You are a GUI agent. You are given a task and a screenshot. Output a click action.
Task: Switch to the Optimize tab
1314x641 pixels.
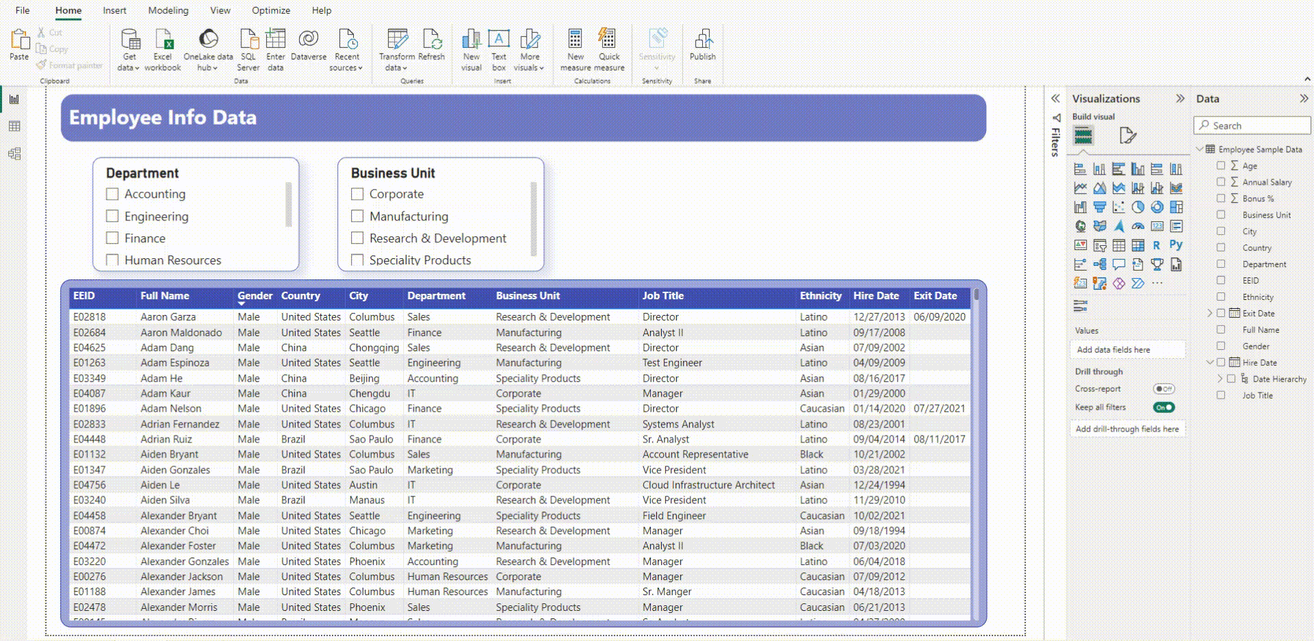click(270, 10)
